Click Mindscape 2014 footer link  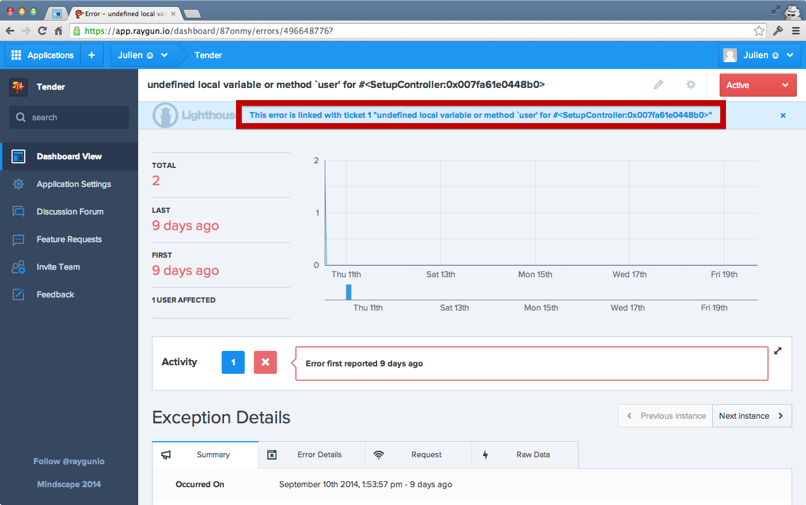[69, 484]
